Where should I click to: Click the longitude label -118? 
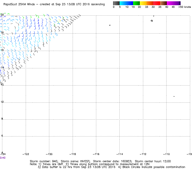coord(73,154)
